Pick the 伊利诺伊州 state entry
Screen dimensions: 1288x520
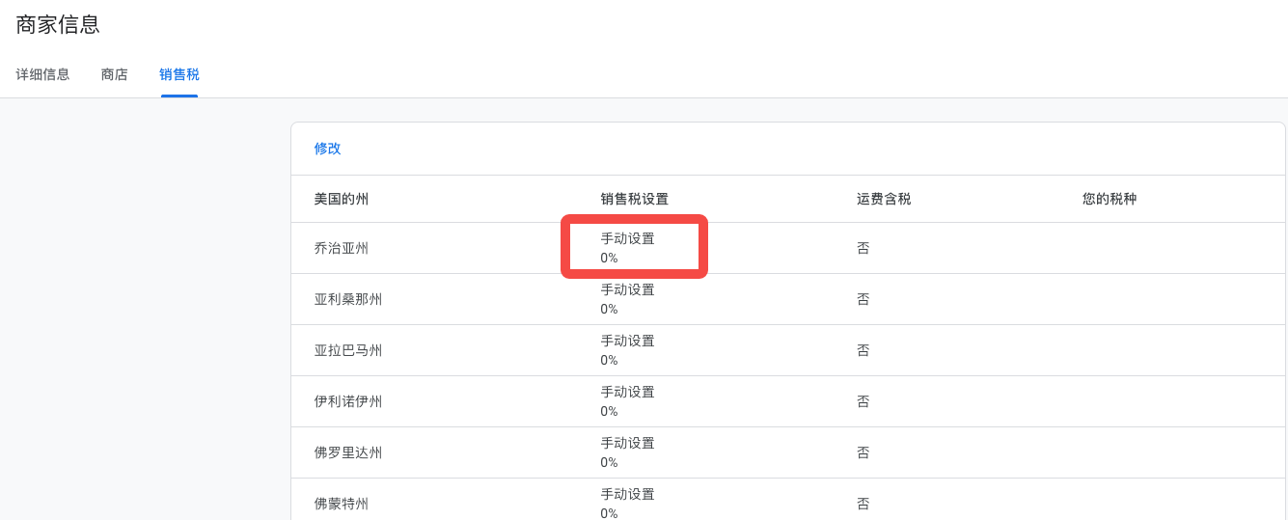pos(347,401)
